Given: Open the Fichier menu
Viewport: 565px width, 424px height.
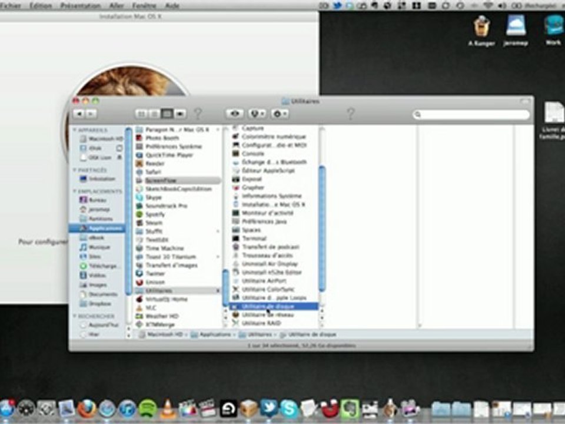Looking at the screenshot, I should pos(11,5).
